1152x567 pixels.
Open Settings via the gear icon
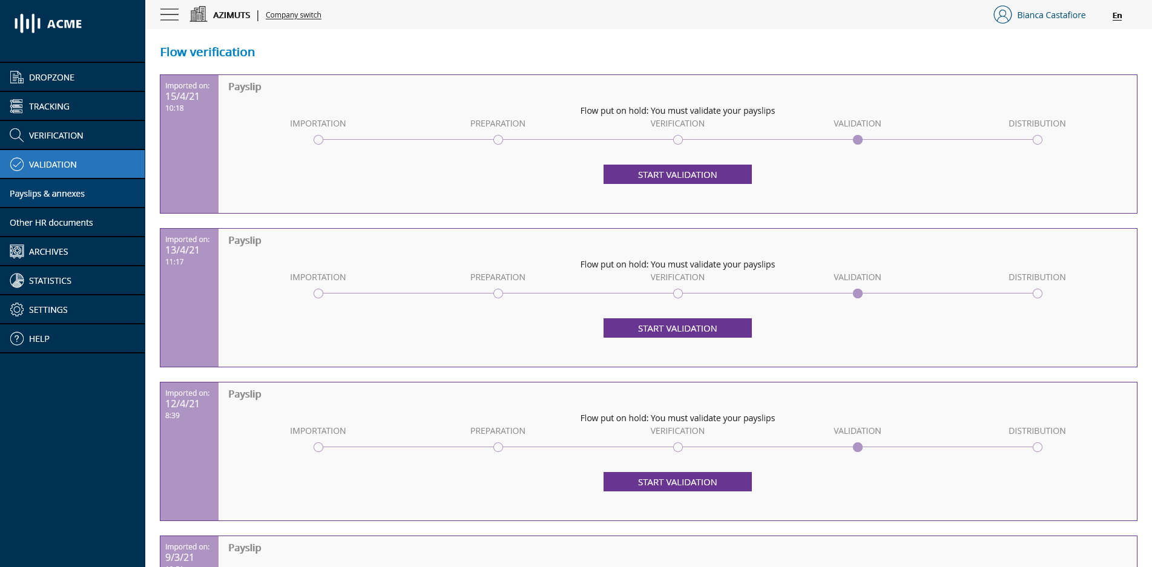(16, 309)
